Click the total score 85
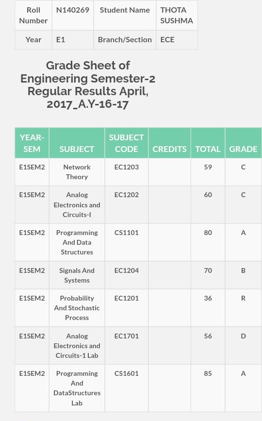Screen dimensions: 262x421 pos(208,373)
